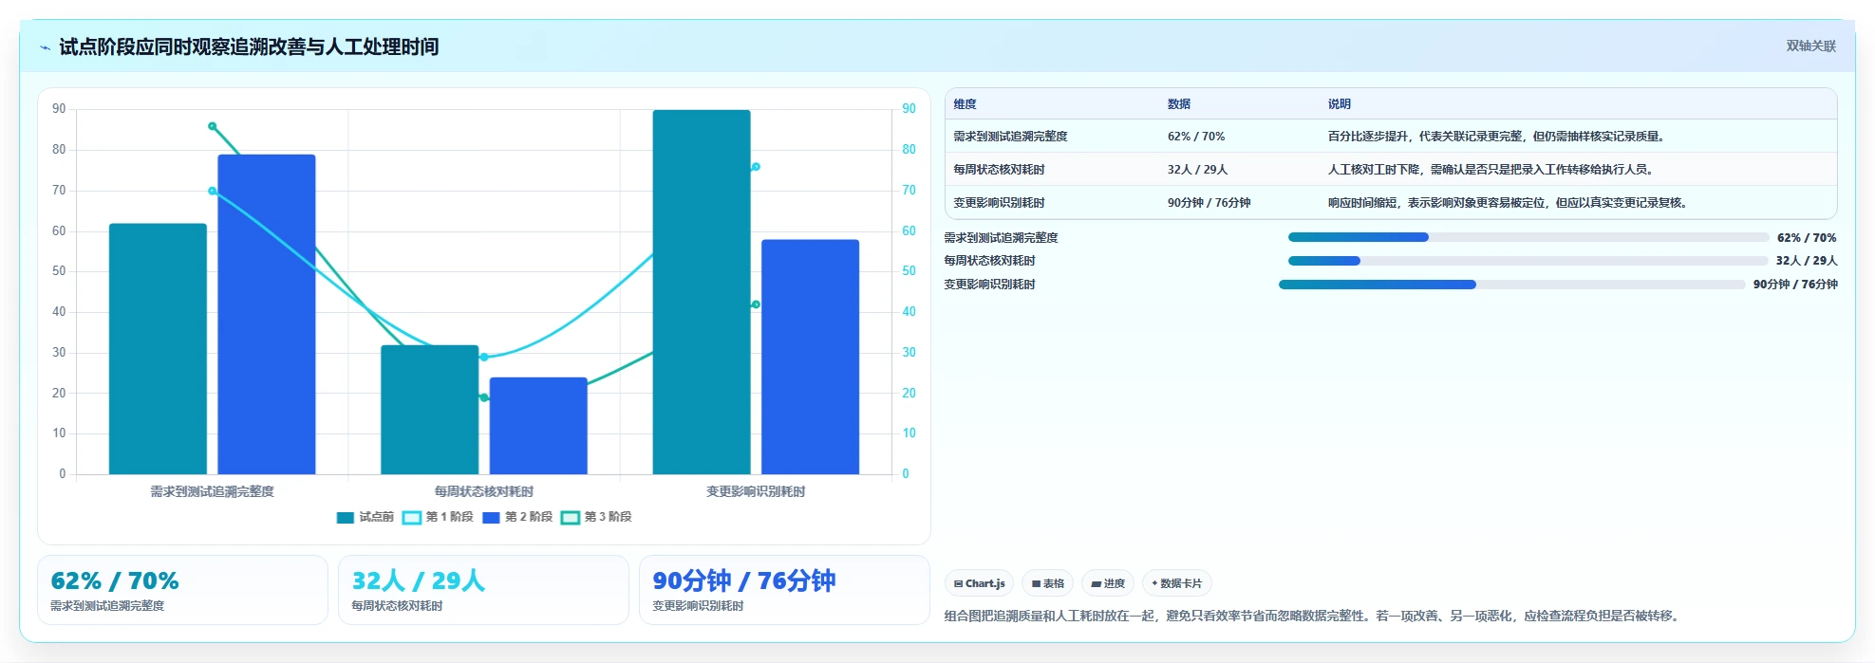Toggle the 第 1 阶段 legend item

(438, 517)
